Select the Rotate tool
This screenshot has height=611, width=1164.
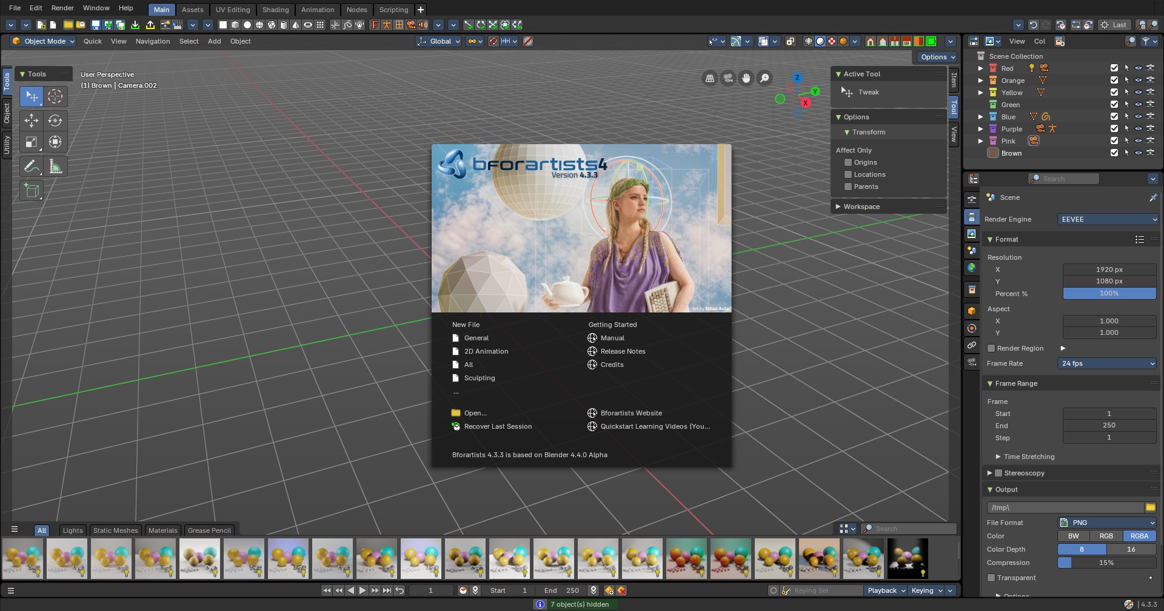(x=55, y=121)
